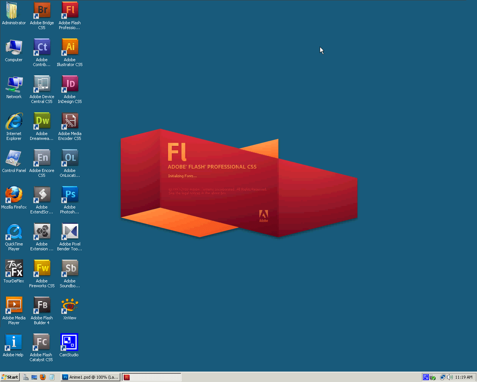Click the Control Panel desktop icon

[14, 162]
